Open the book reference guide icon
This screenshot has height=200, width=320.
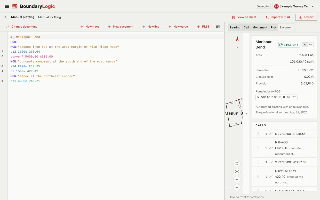(218, 27)
